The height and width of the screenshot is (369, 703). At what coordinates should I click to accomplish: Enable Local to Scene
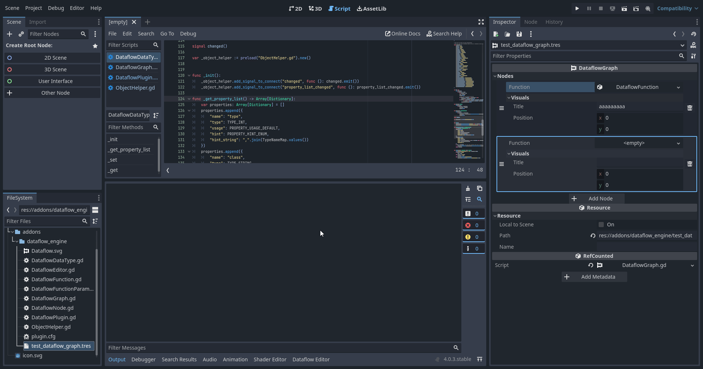click(601, 224)
